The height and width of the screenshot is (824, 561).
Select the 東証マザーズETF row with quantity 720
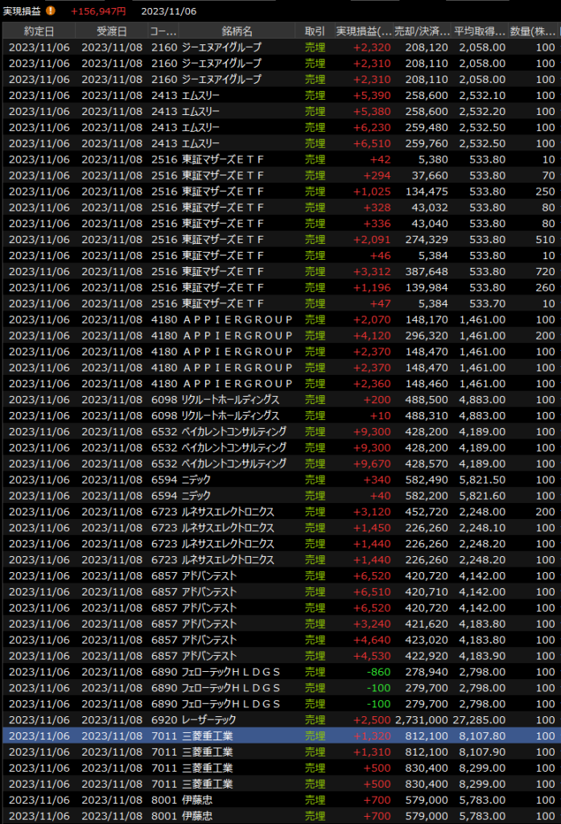point(280,271)
